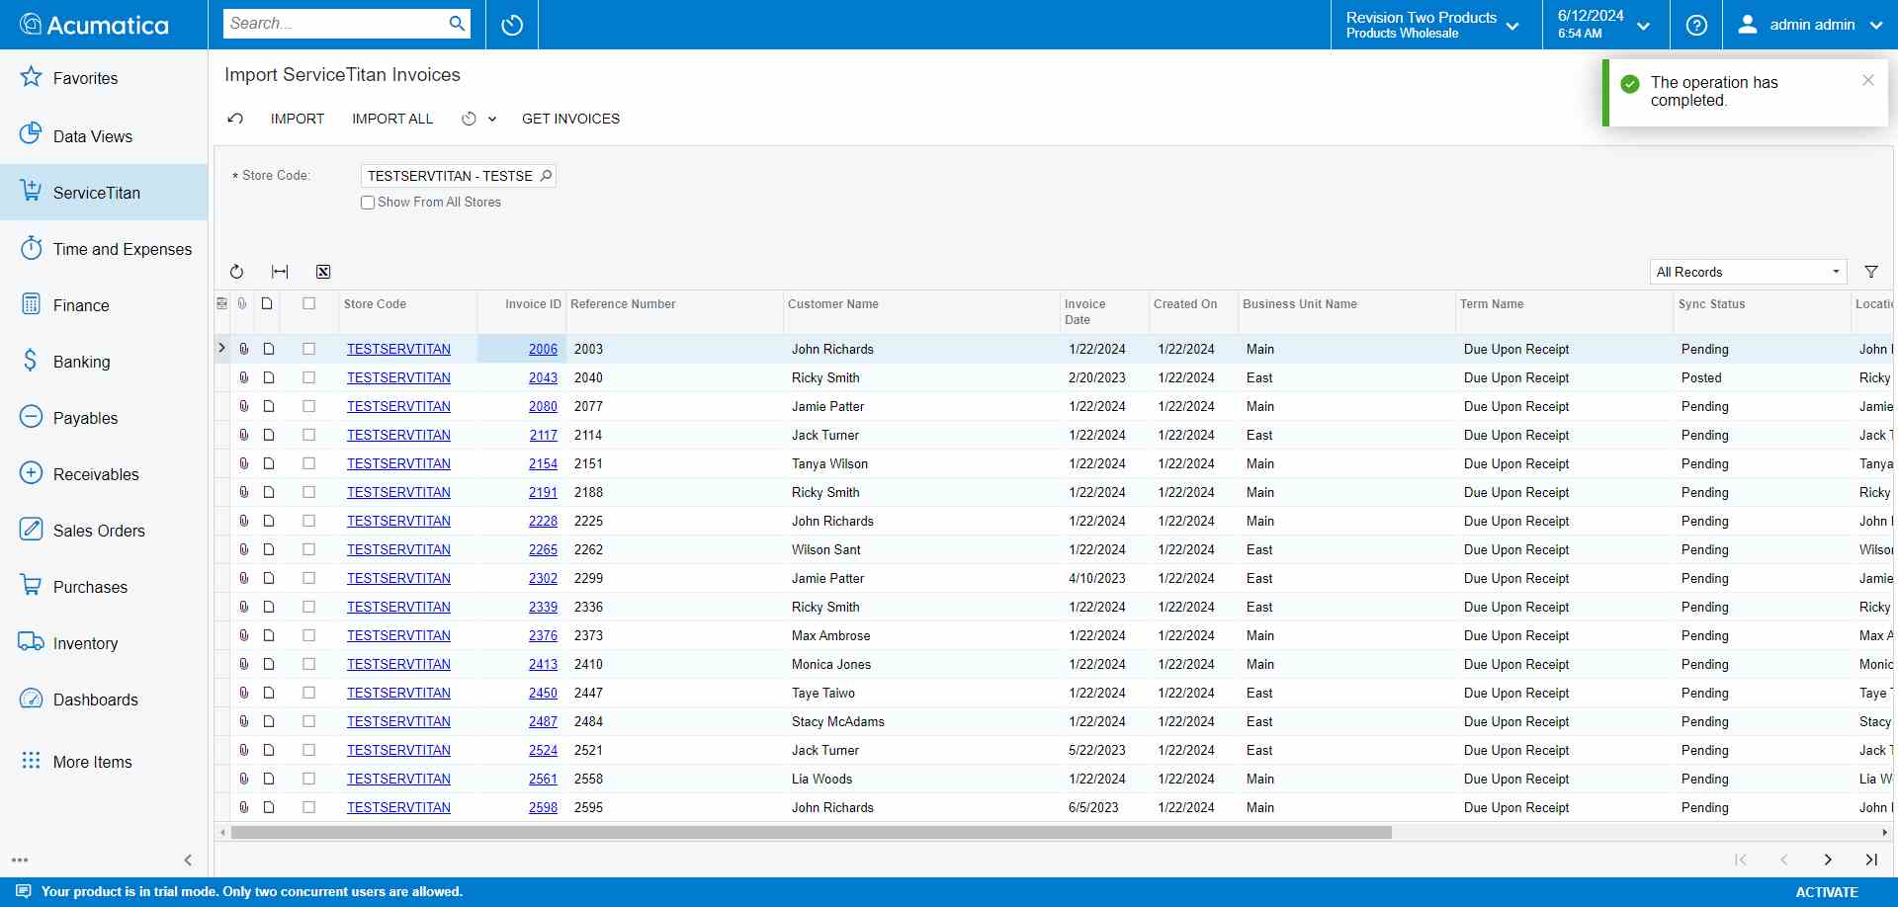Viewport: 1898px width, 907px height.
Task: Open invoice ID 2228 link
Action: [543, 521]
